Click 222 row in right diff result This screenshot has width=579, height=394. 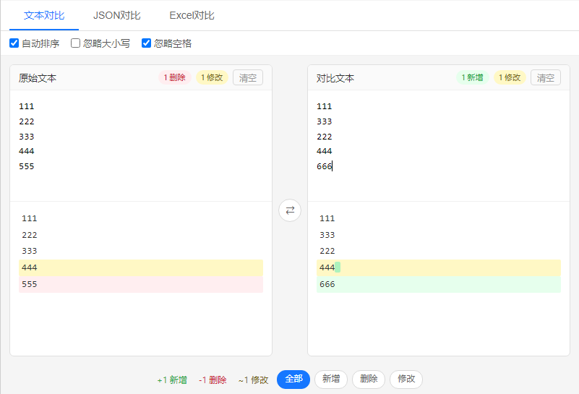(x=439, y=251)
